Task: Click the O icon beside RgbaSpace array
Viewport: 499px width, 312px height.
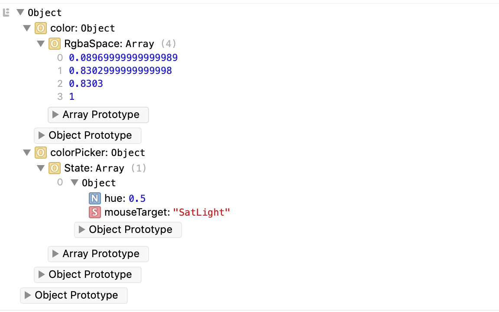Action: [x=55, y=44]
